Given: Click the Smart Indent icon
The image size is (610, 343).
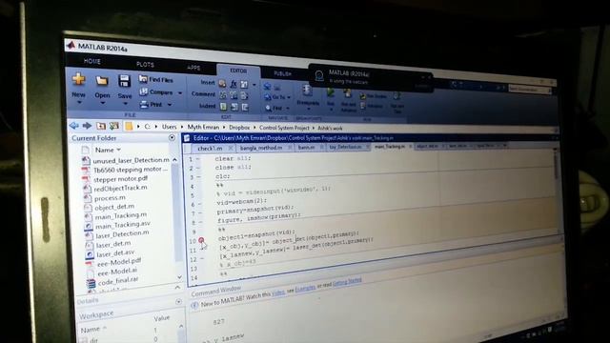Looking at the screenshot, I should [x=223, y=106].
